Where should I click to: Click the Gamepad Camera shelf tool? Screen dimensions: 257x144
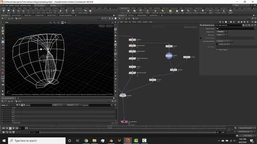230,12
